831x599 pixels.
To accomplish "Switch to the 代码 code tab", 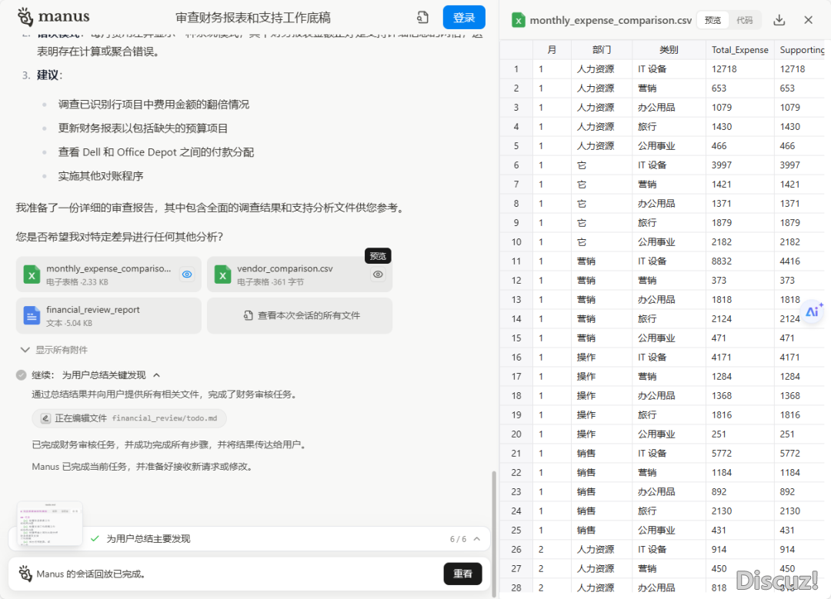I will 744,20.
